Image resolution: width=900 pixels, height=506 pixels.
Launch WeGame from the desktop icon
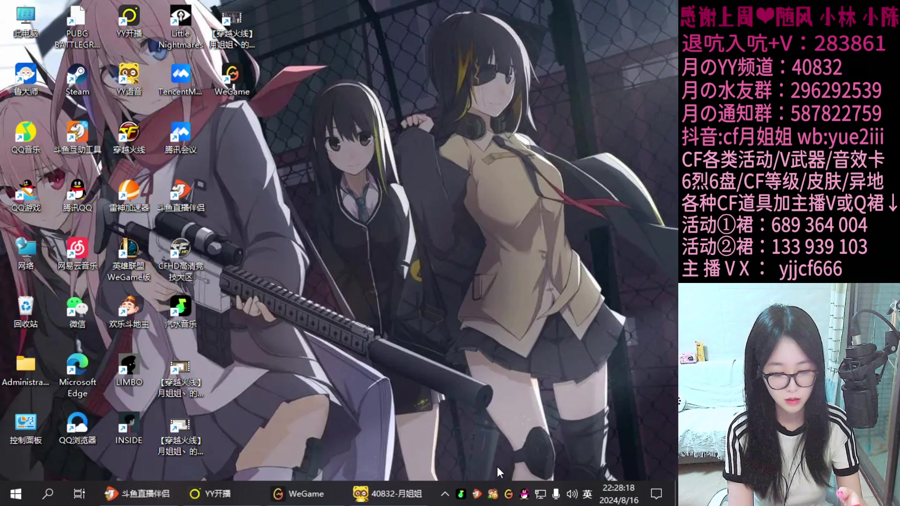pyautogui.click(x=232, y=80)
